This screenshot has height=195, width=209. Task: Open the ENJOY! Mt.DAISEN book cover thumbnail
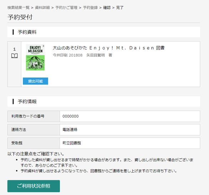pyautogui.click(x=35, y=57)
